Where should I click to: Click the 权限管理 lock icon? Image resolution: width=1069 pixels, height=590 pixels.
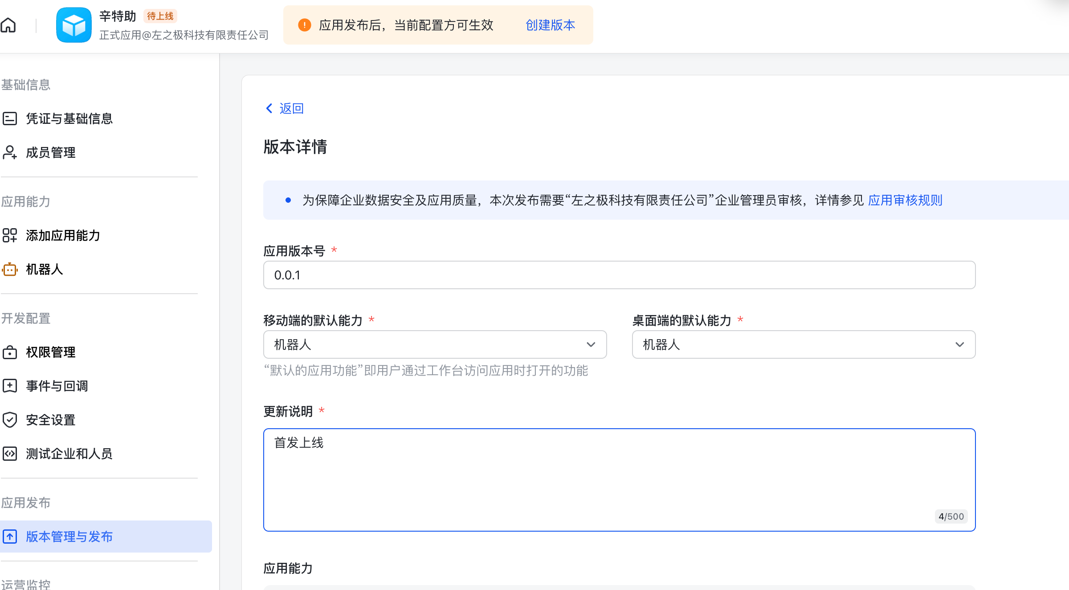(x=10, y=352)
